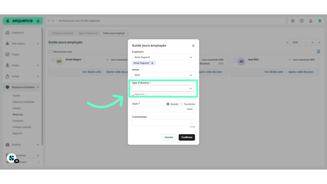Image resolution: width=327 pixels, height=184 pixels.
Task: Go to previous year arrow
Action: pyautogui.click(x=287, y=42)
